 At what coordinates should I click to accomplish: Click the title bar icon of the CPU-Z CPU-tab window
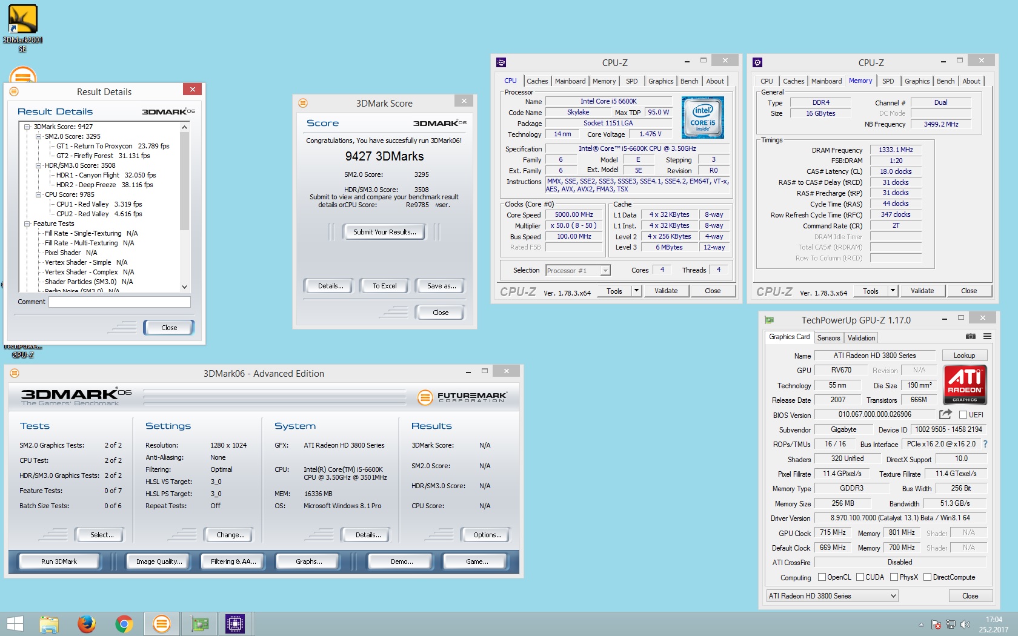point(501,62)
